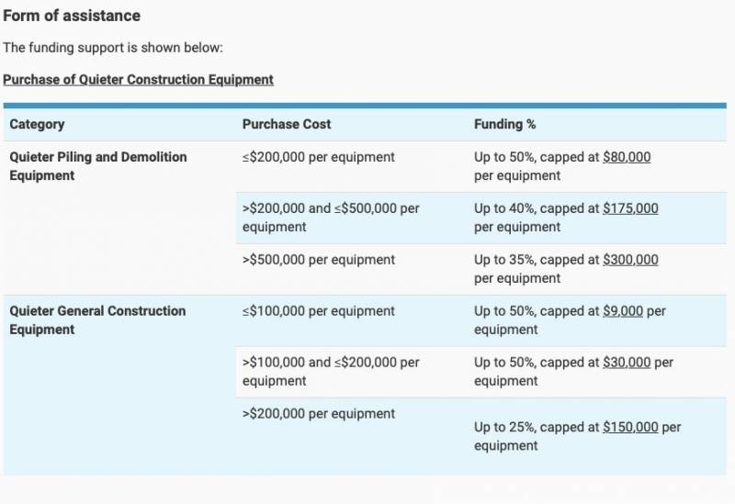Click the Category column header
This screenshot has width=735, height=504.
tap(37, 124)
